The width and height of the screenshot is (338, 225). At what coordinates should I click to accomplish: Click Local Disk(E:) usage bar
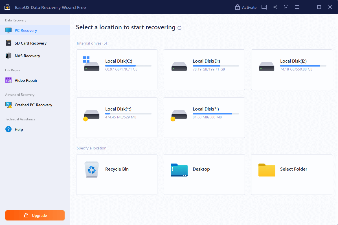click(x=303, y=66)
